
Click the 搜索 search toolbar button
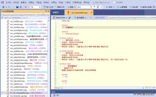click(70, 7)
